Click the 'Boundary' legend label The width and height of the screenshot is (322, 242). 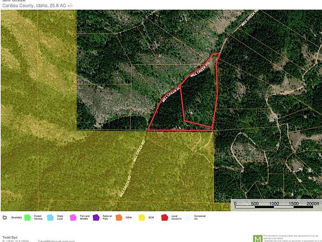pos(17,217)
